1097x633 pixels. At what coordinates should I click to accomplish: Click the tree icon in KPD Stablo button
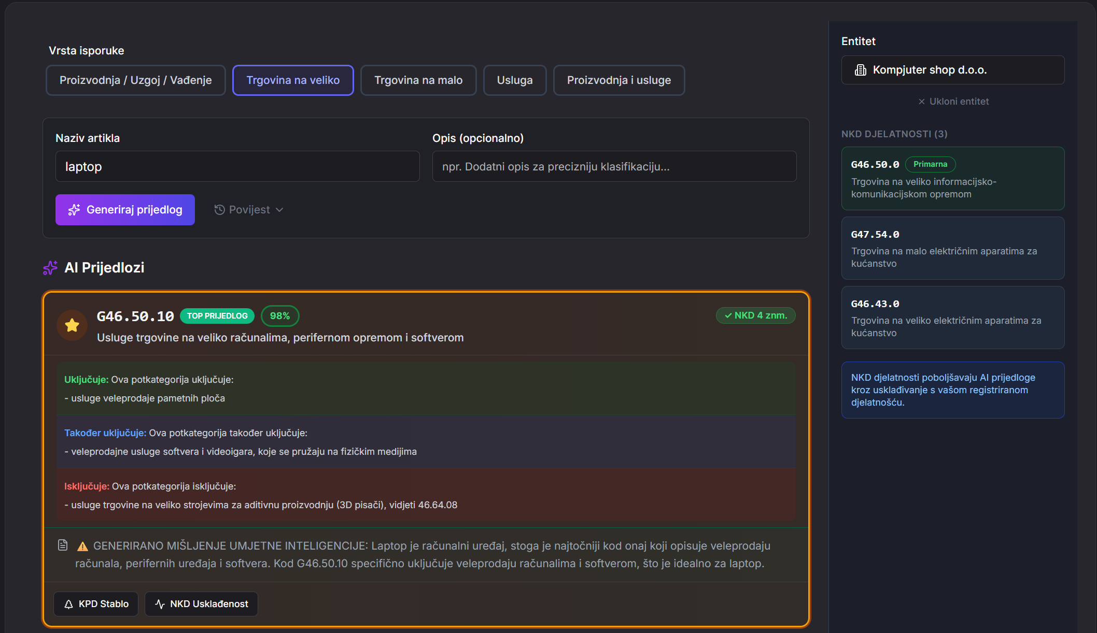tap(68, 604)
